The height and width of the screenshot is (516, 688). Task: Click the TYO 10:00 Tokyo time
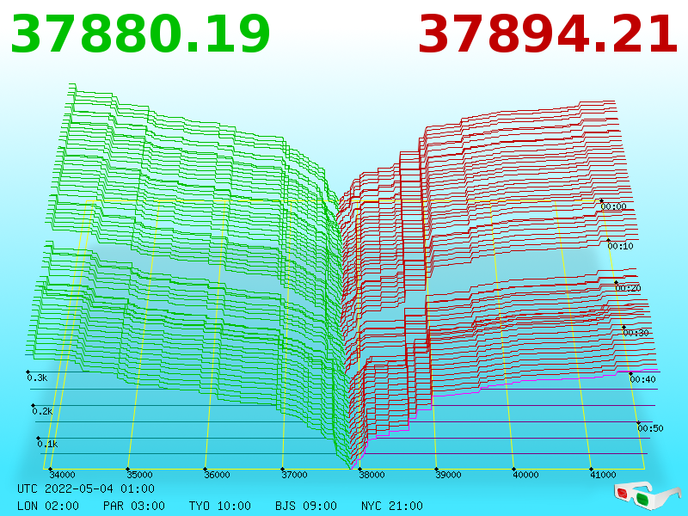[220, 506]
